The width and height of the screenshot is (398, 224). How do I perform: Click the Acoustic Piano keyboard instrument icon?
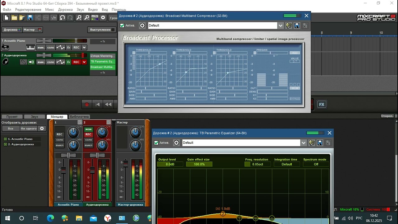coord(30,48)
